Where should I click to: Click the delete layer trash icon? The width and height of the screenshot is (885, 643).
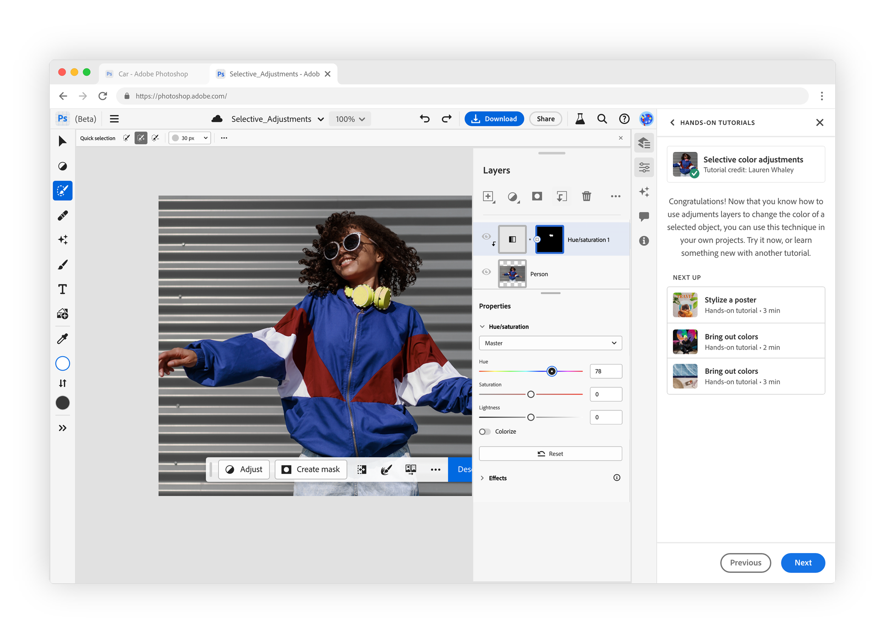[586, 196]
